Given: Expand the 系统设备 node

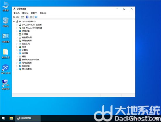Looking at the screenshot, I should point(17,66).
